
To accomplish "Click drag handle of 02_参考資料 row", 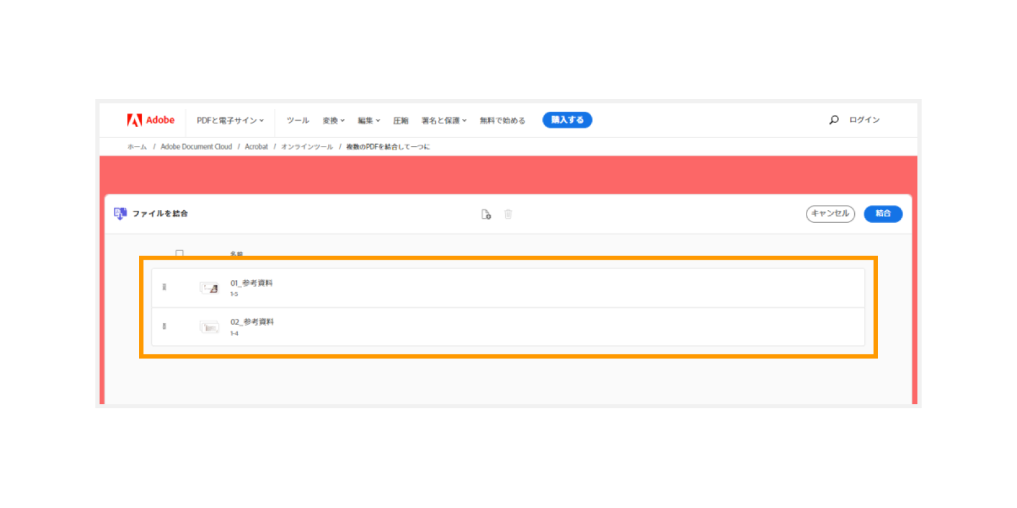I will [164, 326].
